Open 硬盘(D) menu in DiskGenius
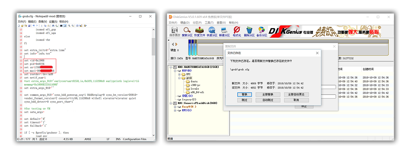Image resolution: width=411 pixels, height=154 pixels. [185, 23]
